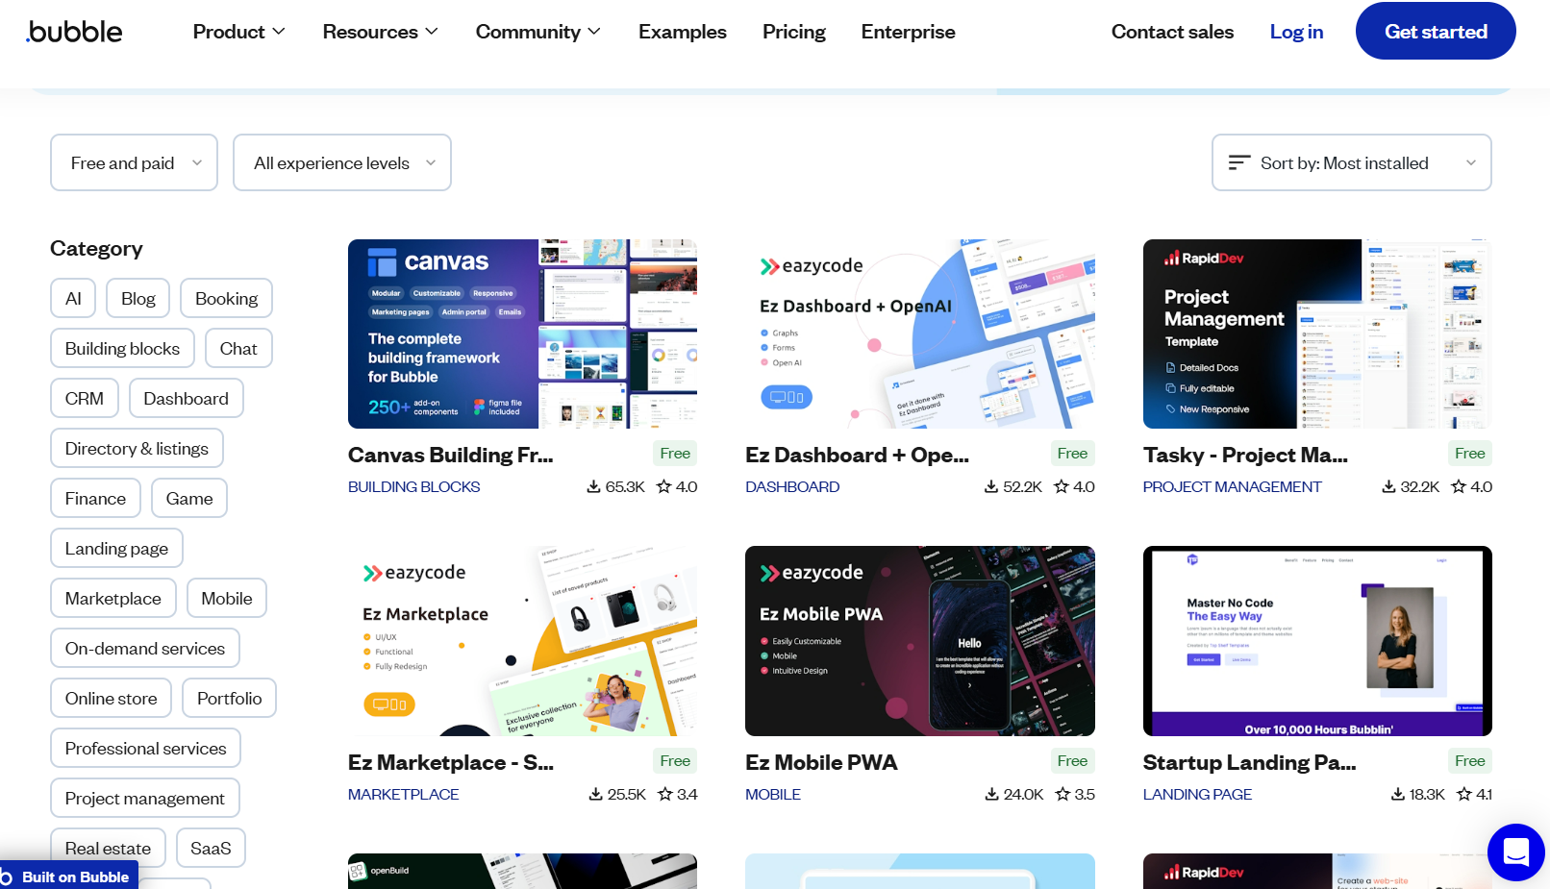Toggle the Blog category filter

click(x=138, y=298)
